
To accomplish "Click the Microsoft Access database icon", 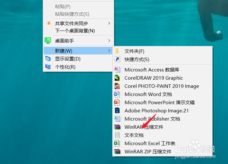I will tap(117, 70).
